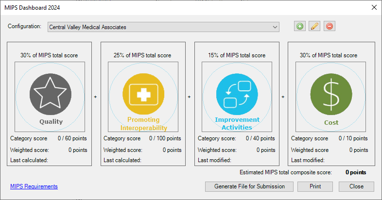This screenshot has width=382, height=200.
Task: Click Generate File for Submission button
Action: click(x=249, y=186)
